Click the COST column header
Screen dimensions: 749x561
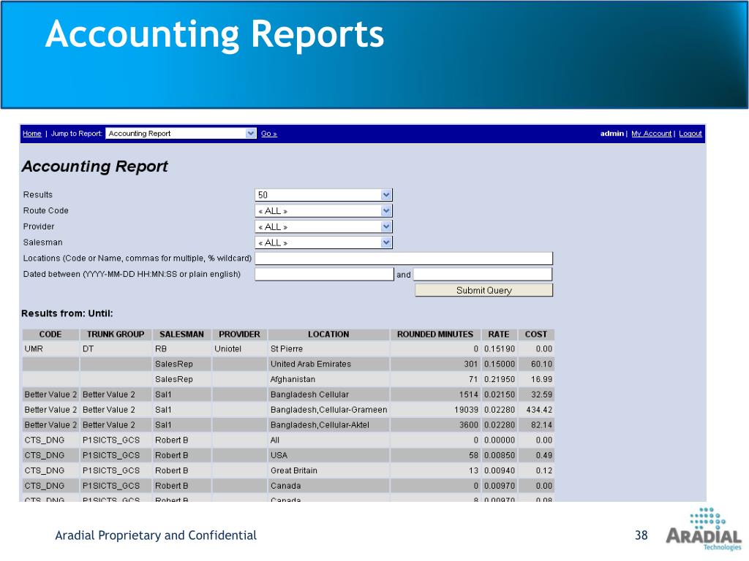tap(536, 335)
